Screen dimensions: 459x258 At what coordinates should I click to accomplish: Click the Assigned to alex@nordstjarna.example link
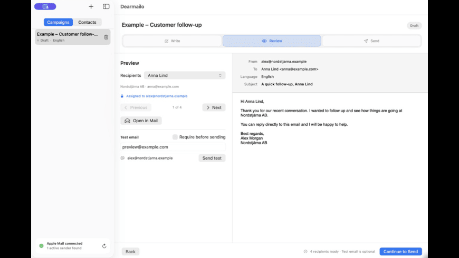[157, 96]
